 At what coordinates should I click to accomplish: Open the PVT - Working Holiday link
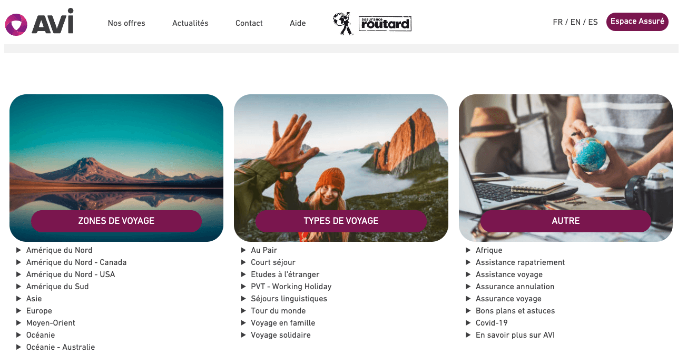coord(291,287)
